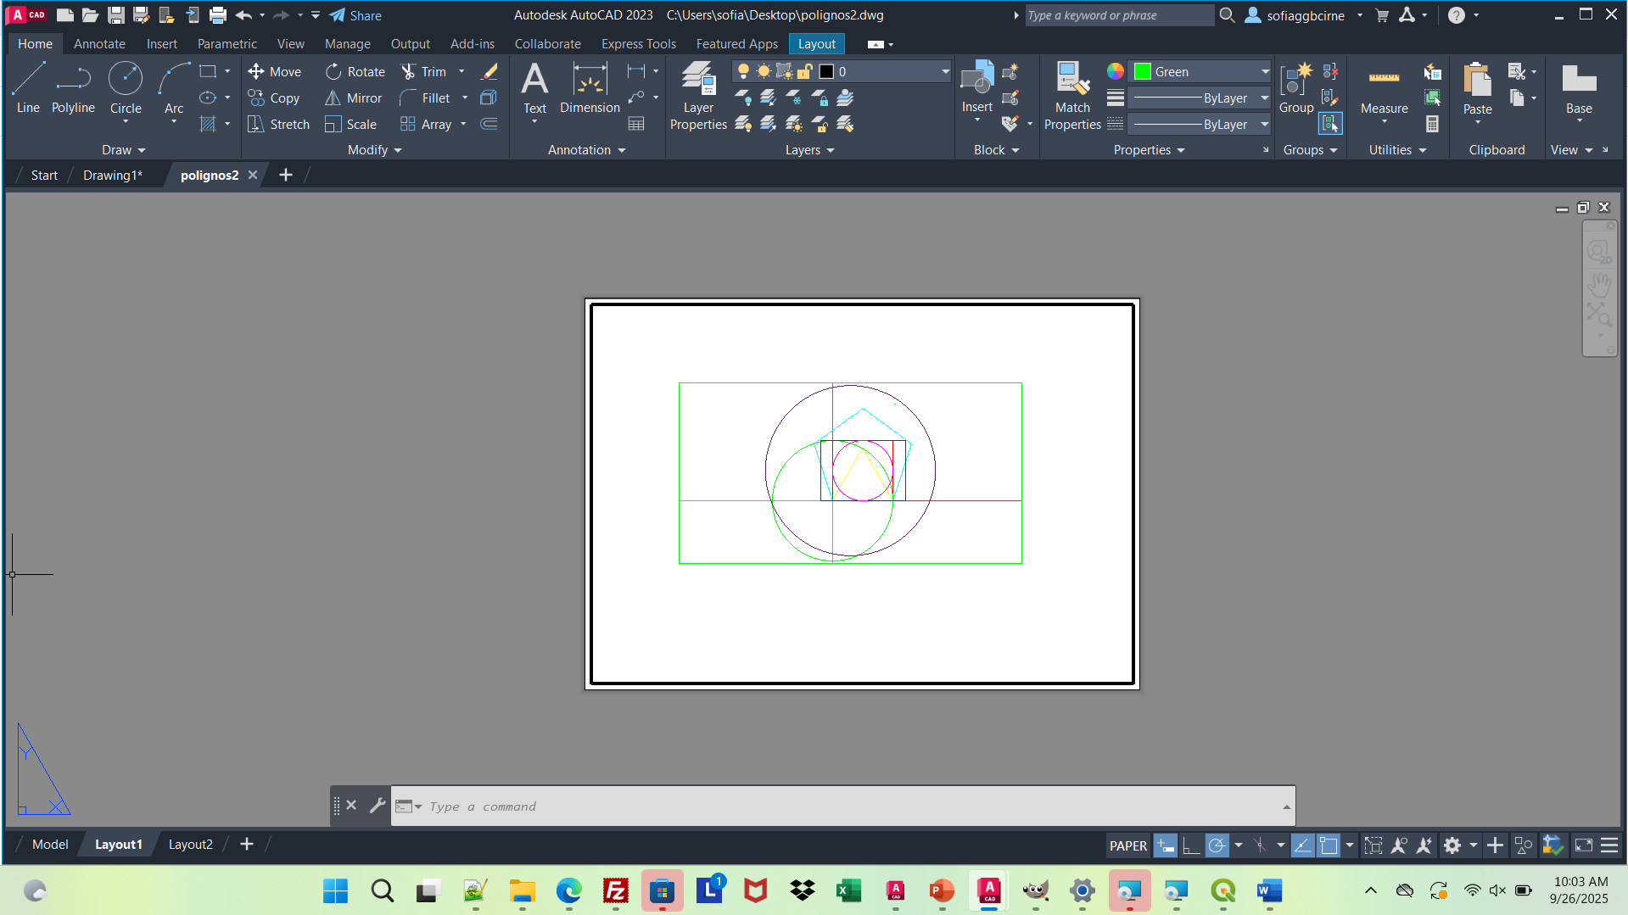Screen dimensions: 1628x915
Task: Switch to the Model tab
Action: click(50, 845)
